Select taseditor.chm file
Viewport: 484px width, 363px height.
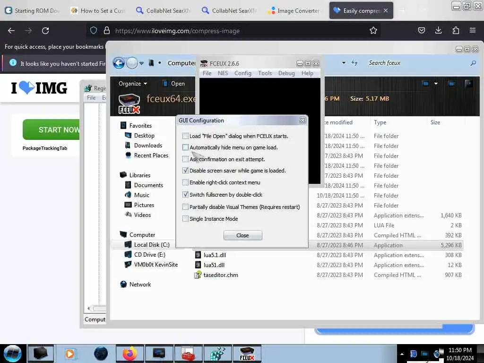pyautogui.click(x=216, y=275)
